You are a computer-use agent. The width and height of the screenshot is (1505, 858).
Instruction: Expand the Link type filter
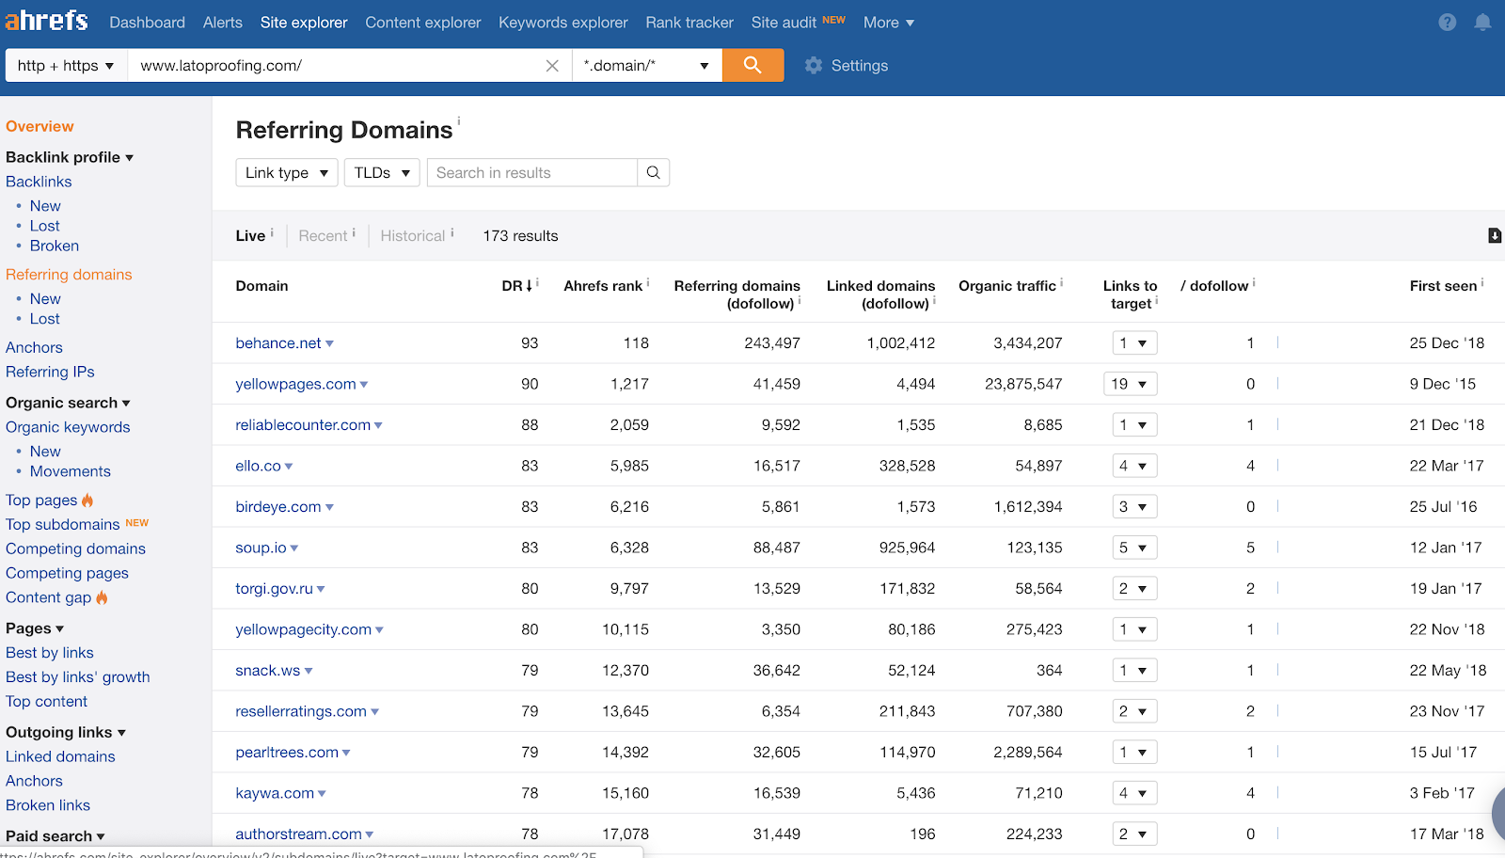[286, 173]
